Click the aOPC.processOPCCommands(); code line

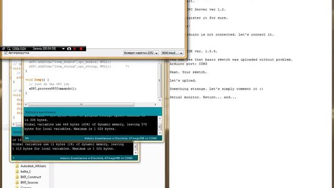click(53, 88)
